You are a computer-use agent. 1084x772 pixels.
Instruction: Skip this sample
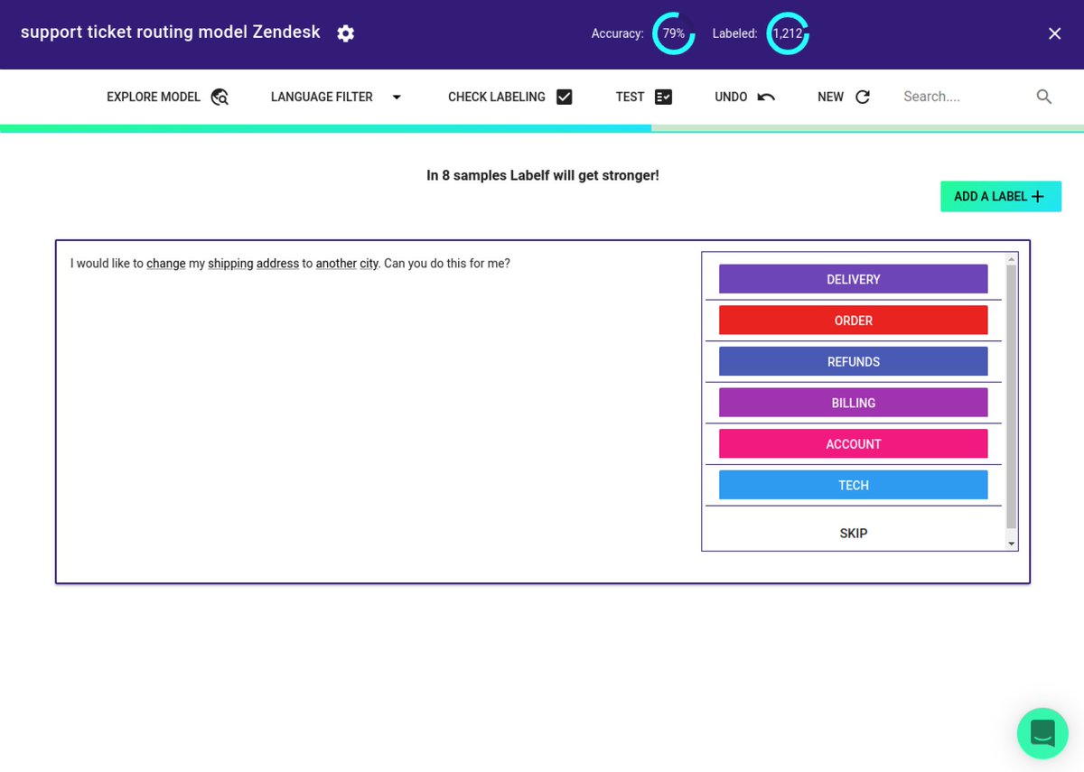point(854,533)
